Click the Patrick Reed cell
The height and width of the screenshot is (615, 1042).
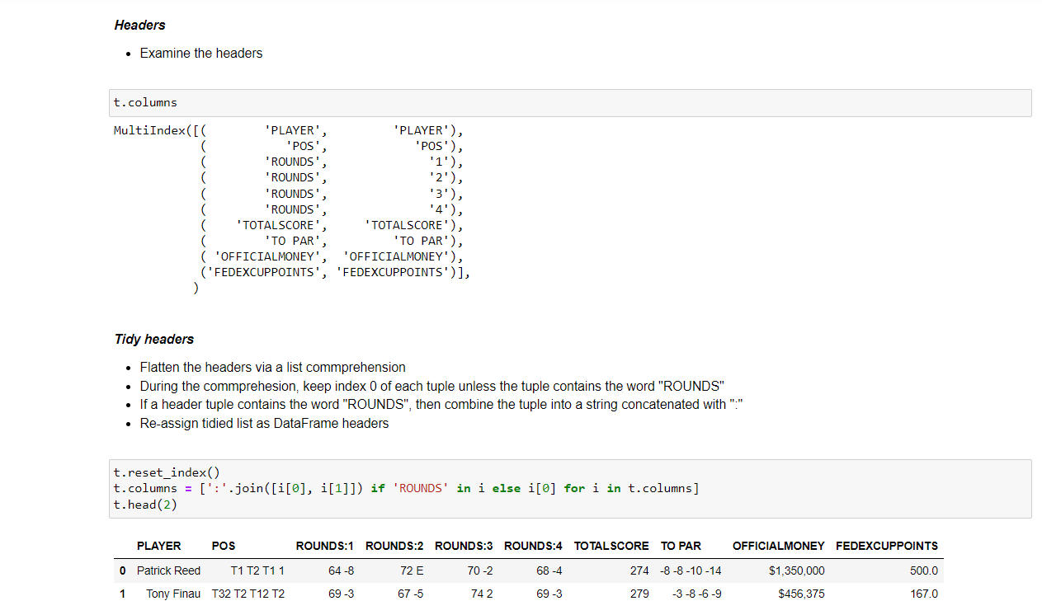click(168, 570)
